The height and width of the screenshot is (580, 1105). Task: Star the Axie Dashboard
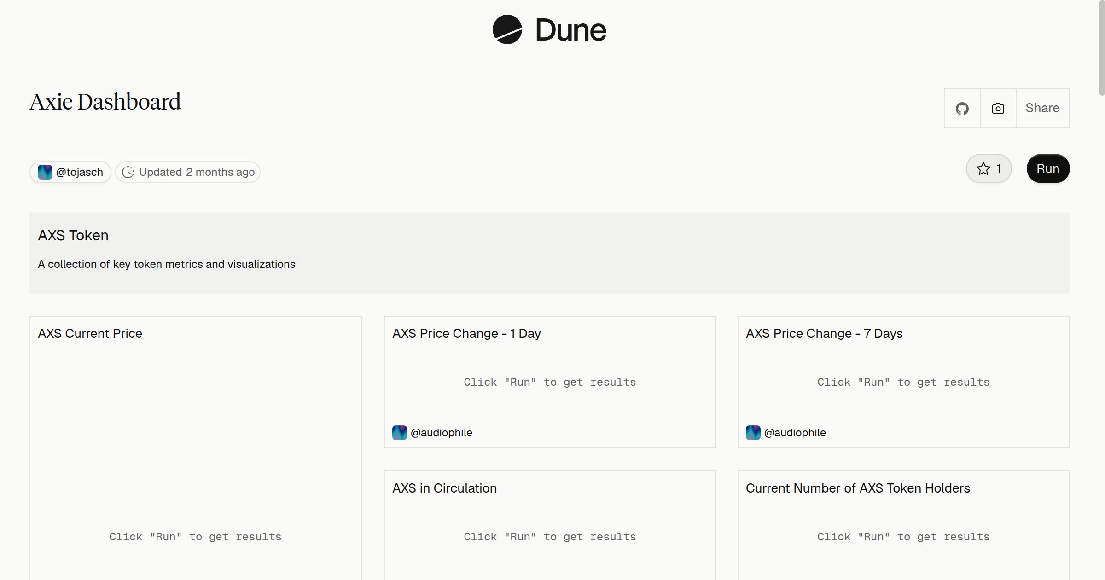989,168
